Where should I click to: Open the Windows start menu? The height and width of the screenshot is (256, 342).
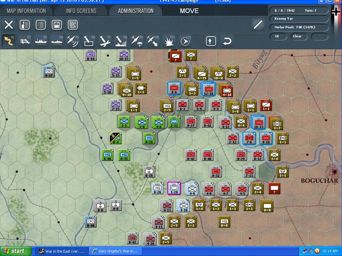(16, 251)
